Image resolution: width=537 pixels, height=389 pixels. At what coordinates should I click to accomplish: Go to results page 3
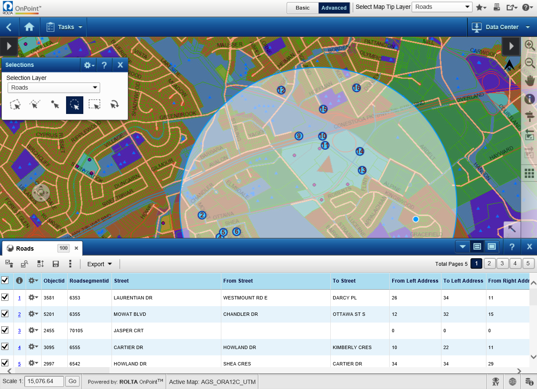(x=502, y=264)
